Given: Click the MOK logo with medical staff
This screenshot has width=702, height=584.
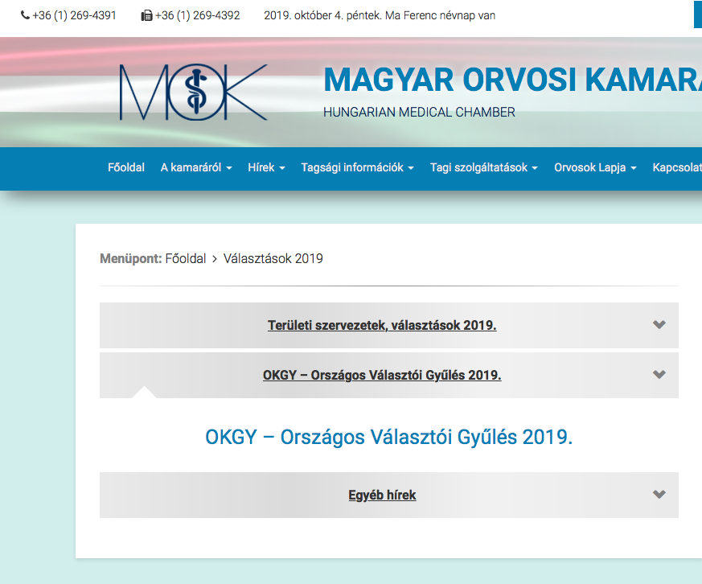Looking at the screenshot, I should (193, 93).
